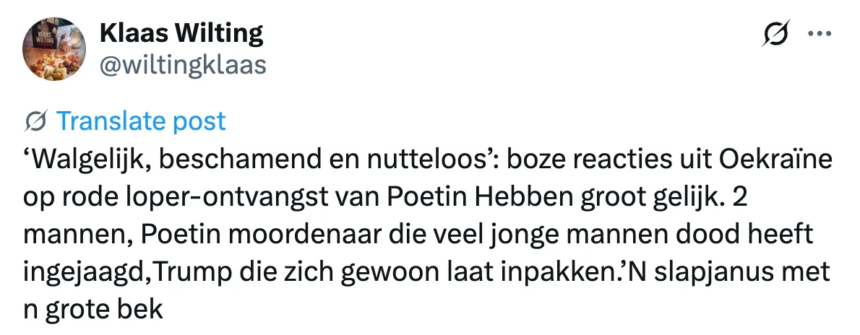Screen dimensions: 860x335
Task: Click the @wiltingklaas handle
Action: 183,65
